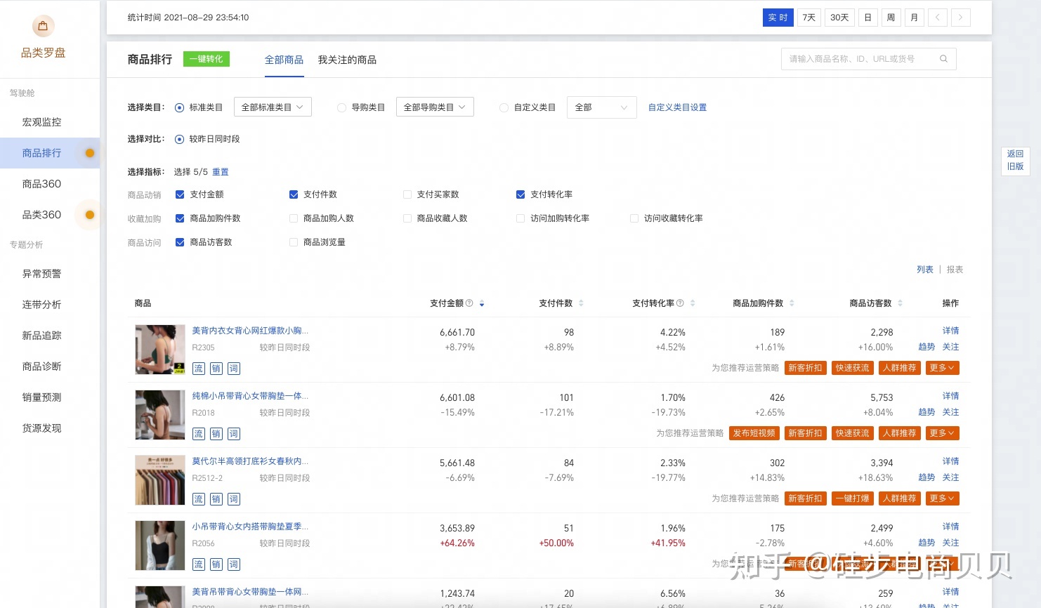Click the 销 icon for product R2056
The height and width of the screenshot is (608, 1041).
point(216,564)
